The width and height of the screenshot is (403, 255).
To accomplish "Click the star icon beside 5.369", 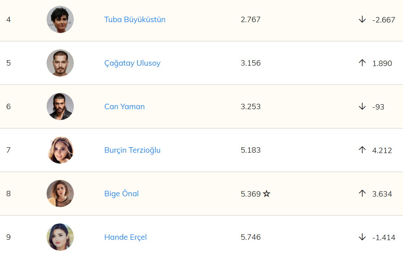I will 267,194.
